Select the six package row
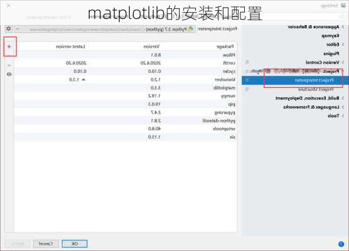The height and width of the screenshot is (251, 349). [x=125, y=137]
